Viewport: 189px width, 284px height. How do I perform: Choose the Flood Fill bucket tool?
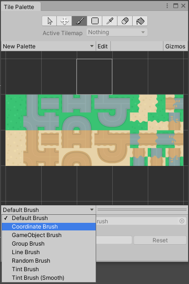tap(140, 21)
